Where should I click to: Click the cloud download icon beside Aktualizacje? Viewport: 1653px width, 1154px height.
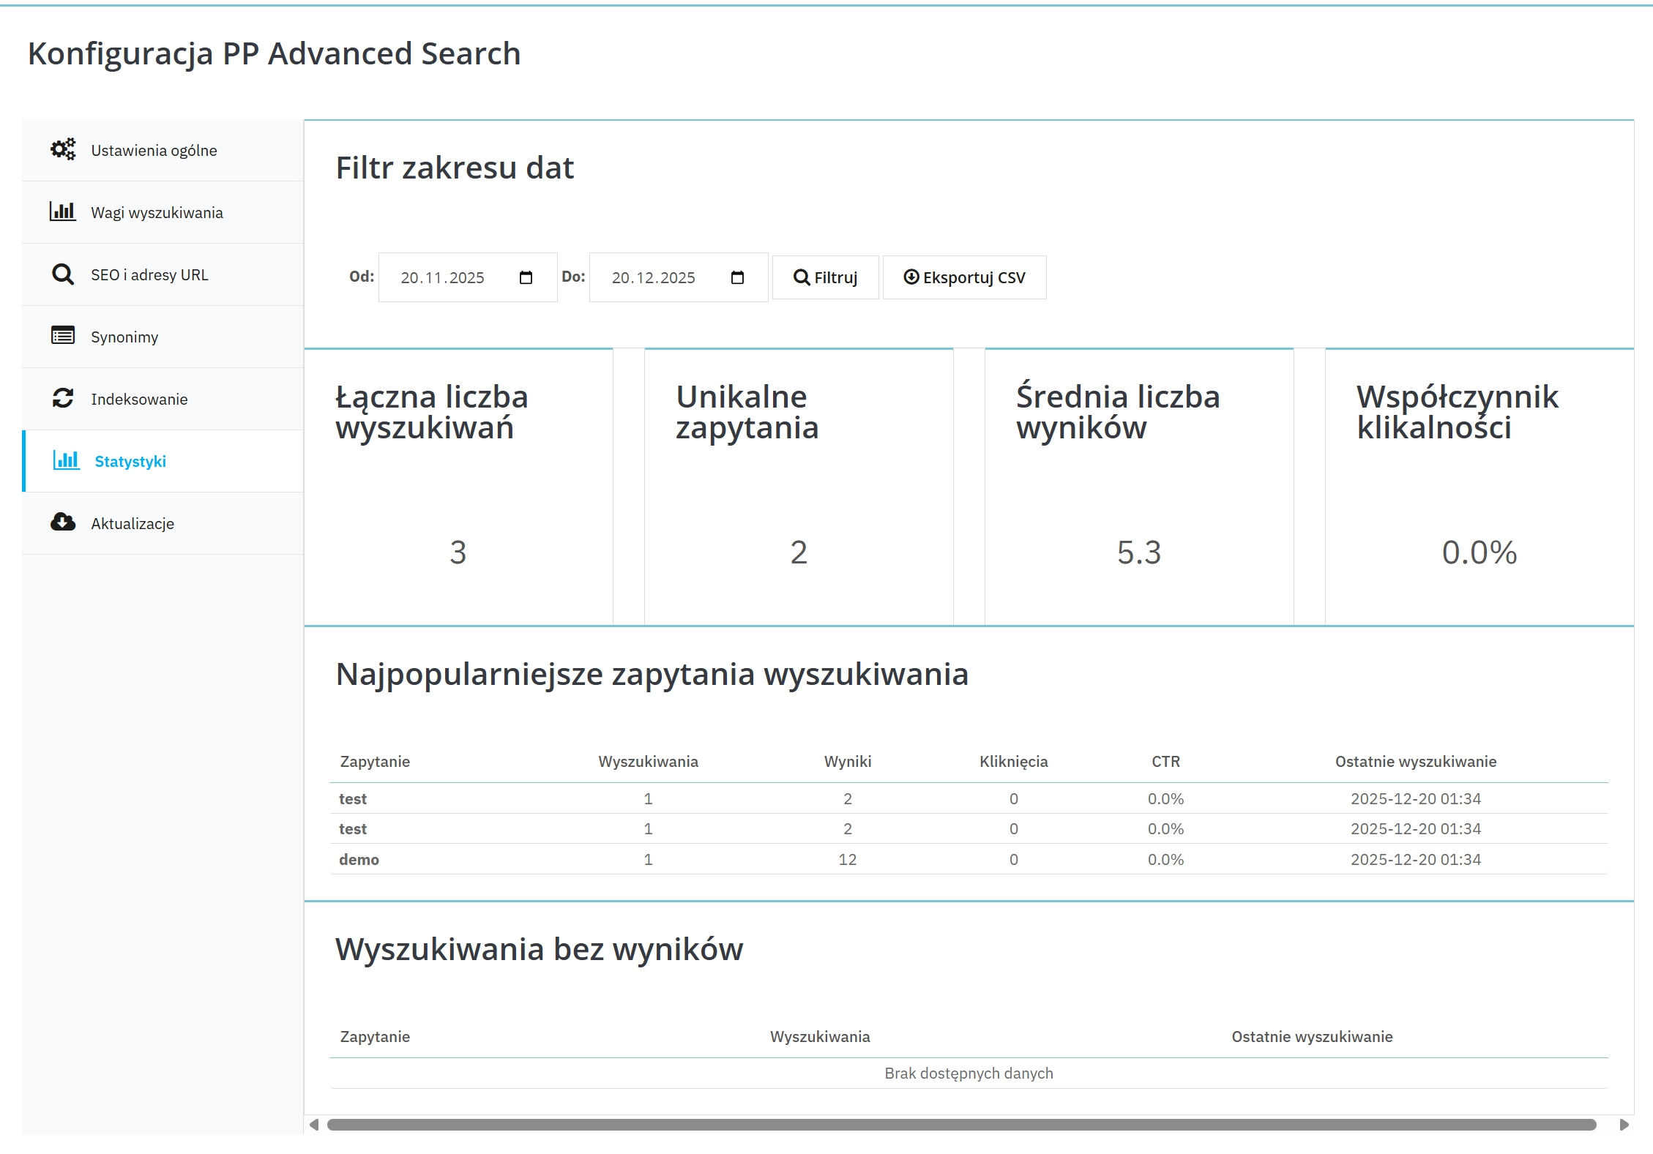tap(62, 522)
